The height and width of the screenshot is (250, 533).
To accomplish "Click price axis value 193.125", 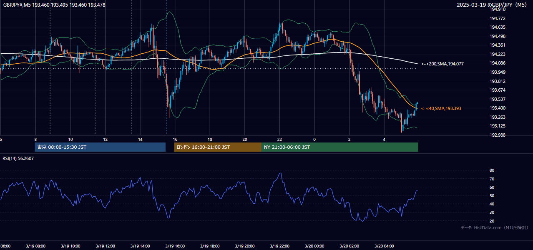I will [x=498, y=126].
